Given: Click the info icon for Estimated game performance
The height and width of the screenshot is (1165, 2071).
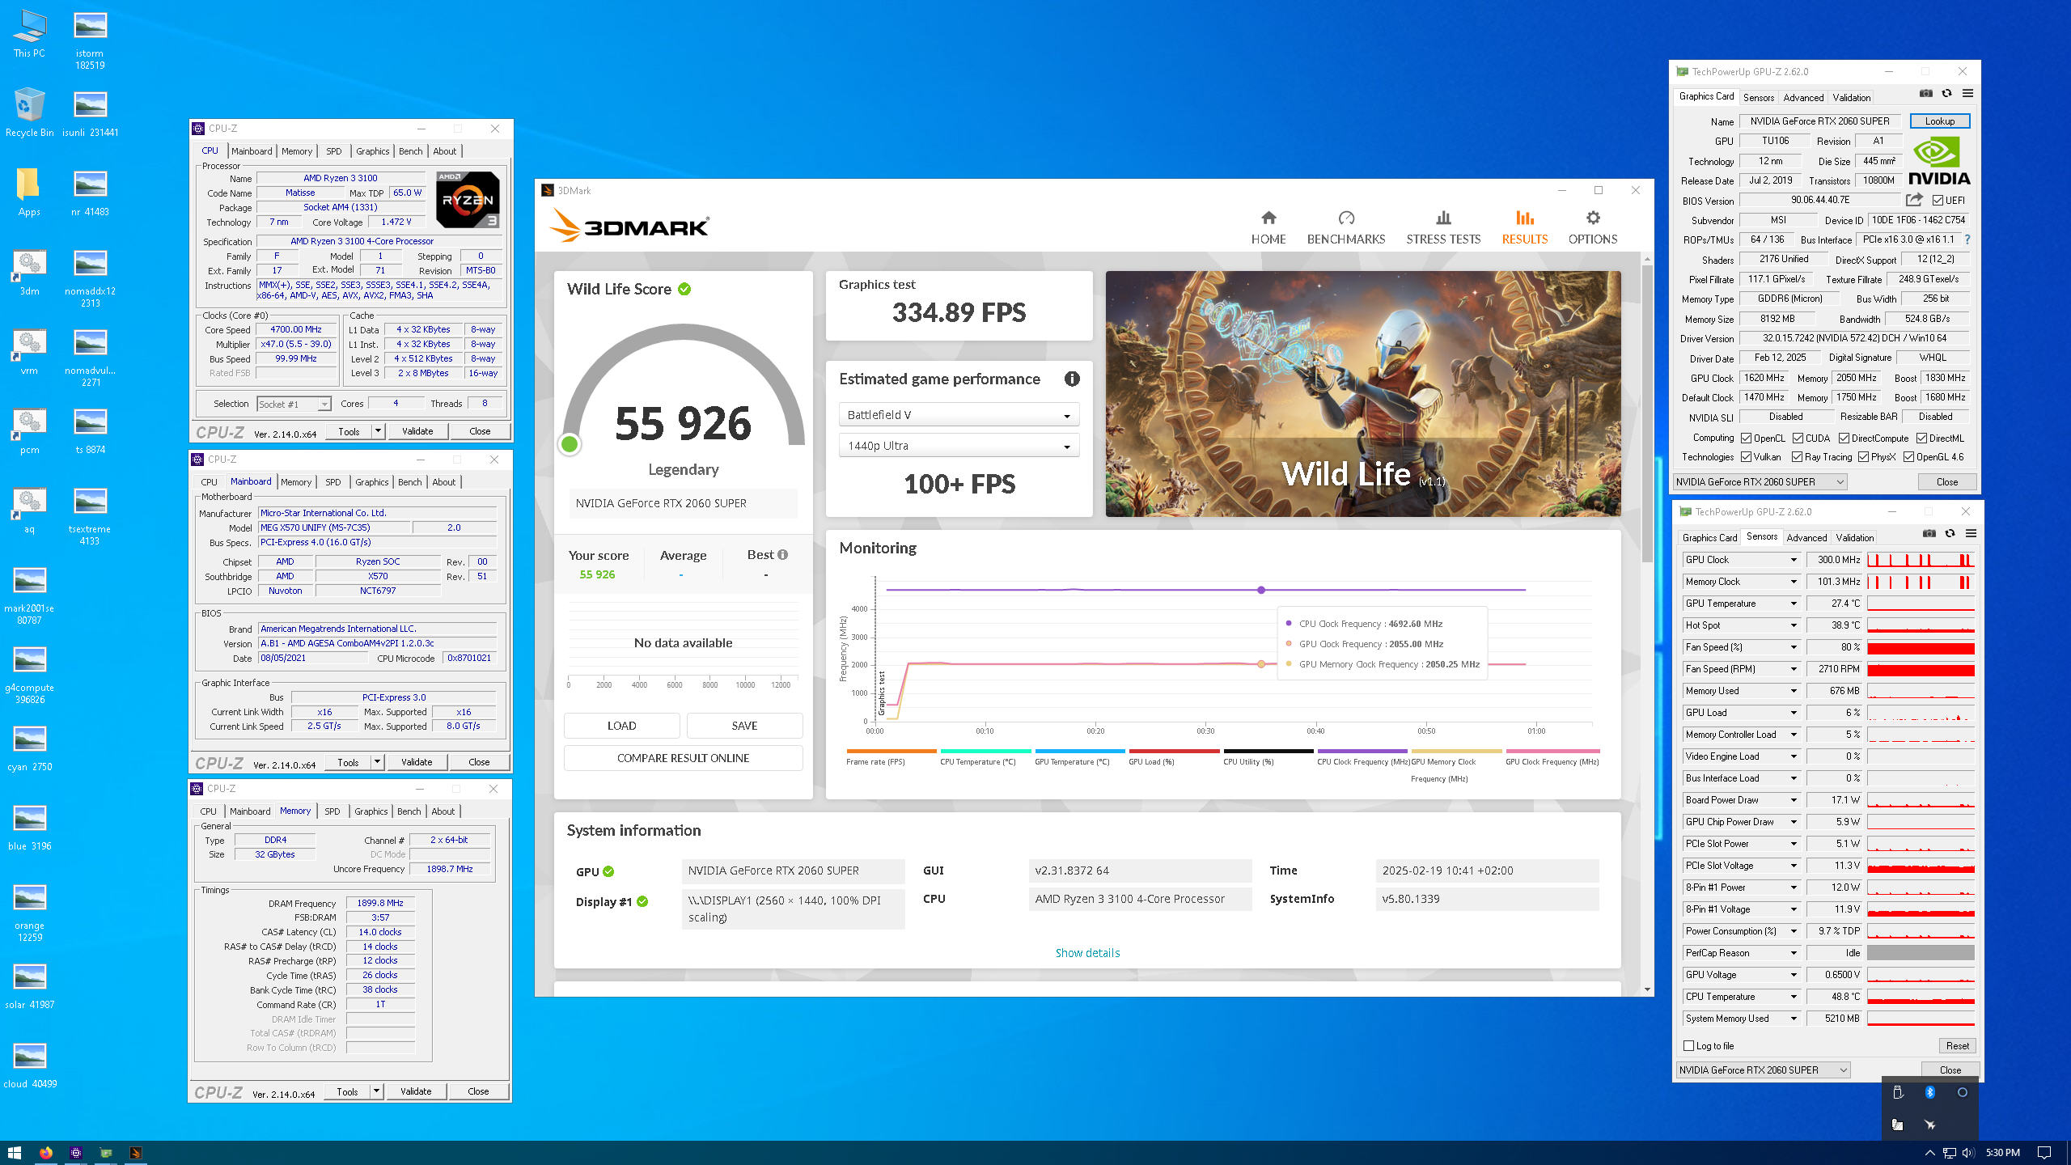Looking at the screenshot, I should tap(1072, 379).
